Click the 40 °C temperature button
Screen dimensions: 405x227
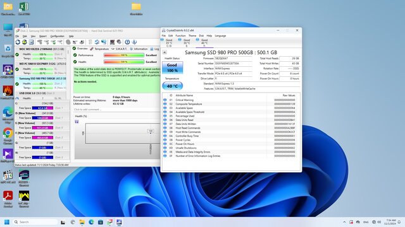pos(172,86)
